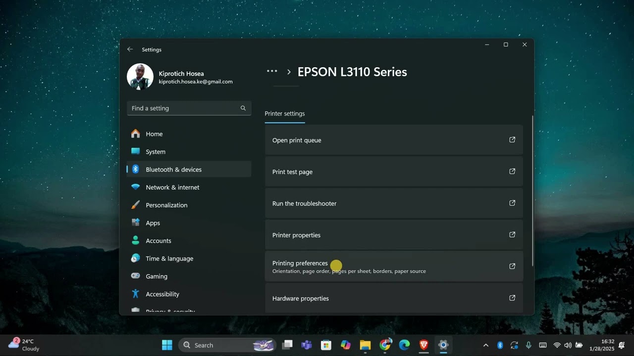Screen dimensions: 634x356
Task: Click the kiprotich.hosea.ke@gmail.com account email
Action: tap(196, 82)
